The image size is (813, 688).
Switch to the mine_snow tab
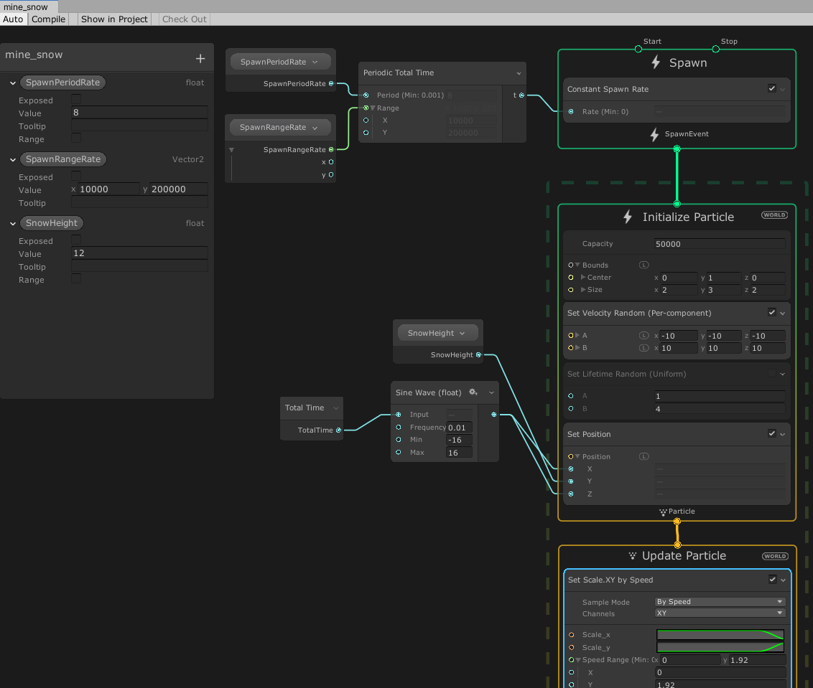click(26, 6)
